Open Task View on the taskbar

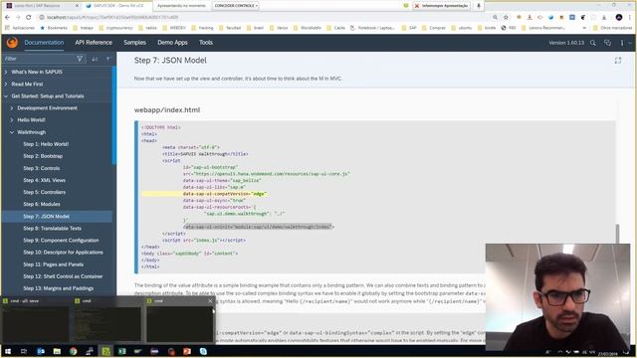pyautogui.click(x=24, y=351)
